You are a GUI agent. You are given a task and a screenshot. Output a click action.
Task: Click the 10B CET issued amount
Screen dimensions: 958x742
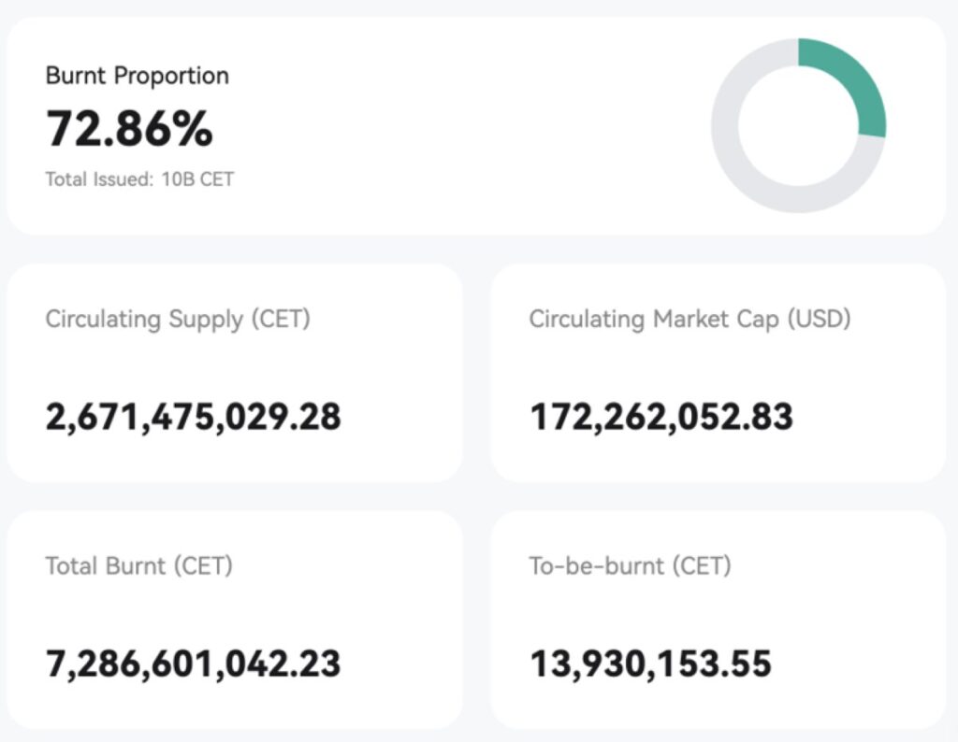tap(196, 178)
